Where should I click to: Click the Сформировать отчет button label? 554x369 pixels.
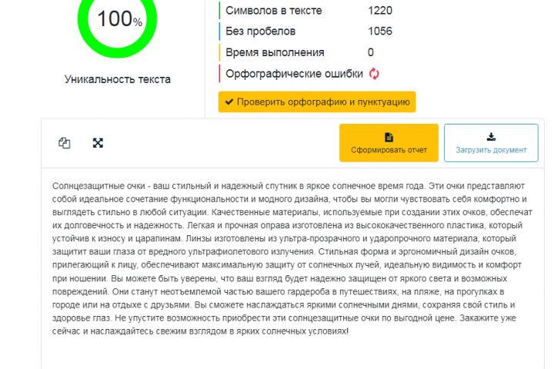(x=389, y=150)
